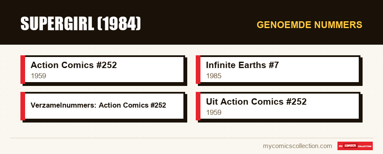Screen dimensions: 383x154
Task: Click the red accent bar on Action Comics #252 card
Action: coord(23,70)
